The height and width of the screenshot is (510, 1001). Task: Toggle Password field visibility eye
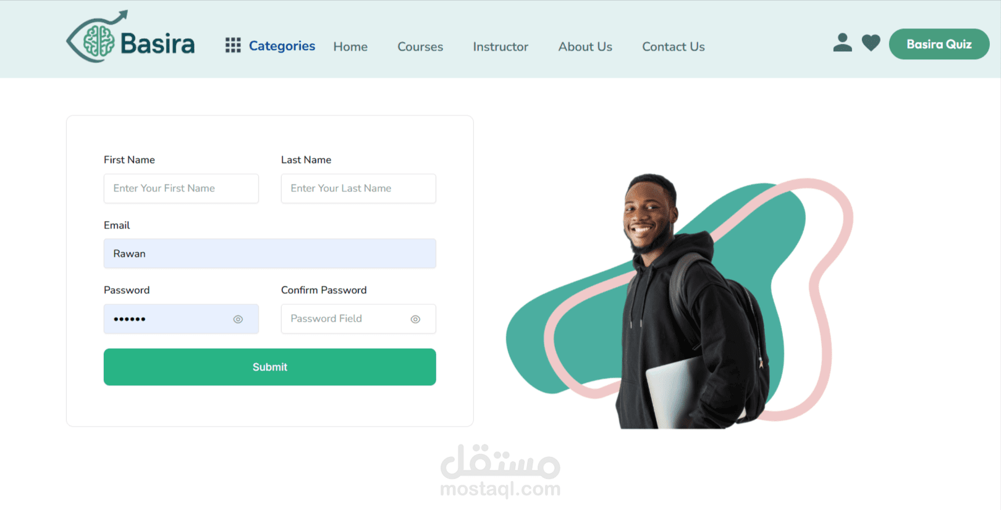click(238, 319)
